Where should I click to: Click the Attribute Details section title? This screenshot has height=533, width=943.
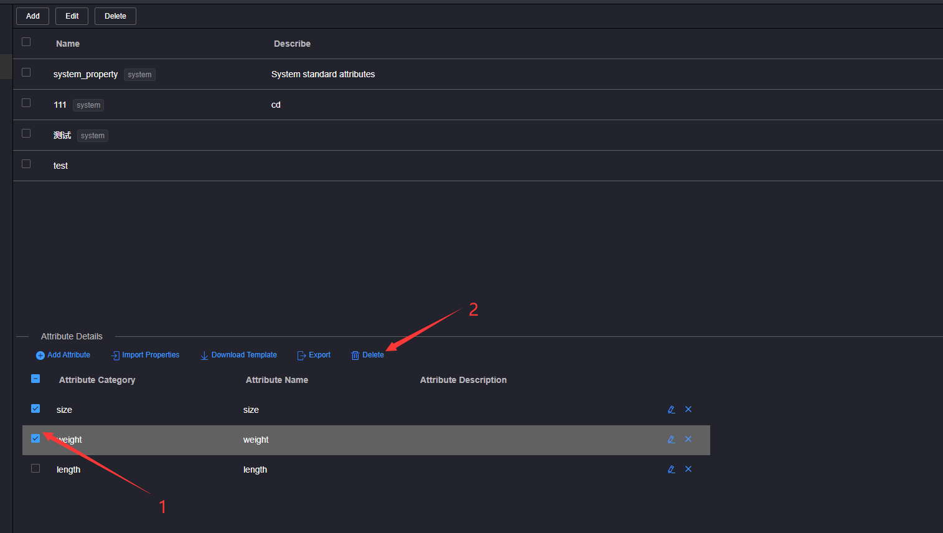(72, 336)
